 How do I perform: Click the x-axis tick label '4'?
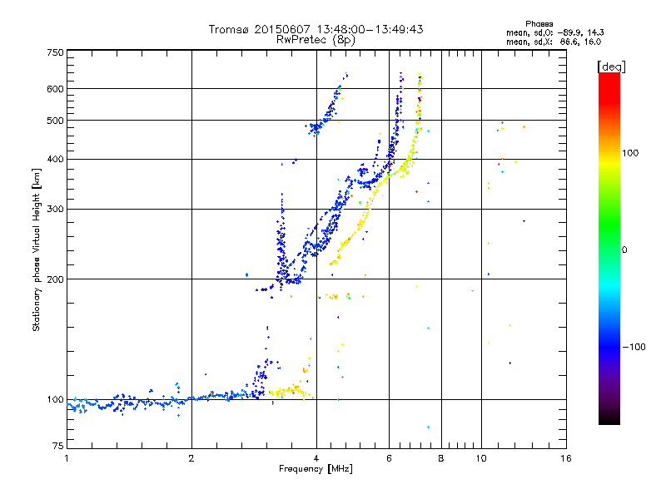[x=316, y=458]
